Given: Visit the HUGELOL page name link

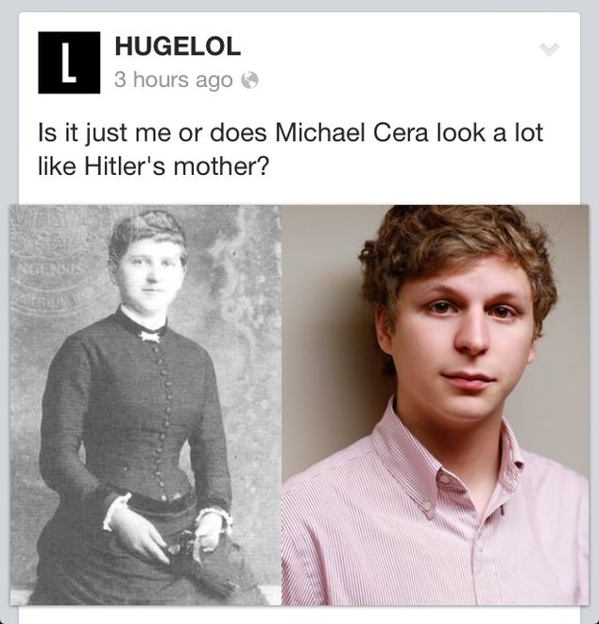Looking at the screenshot, I should click(178, 46).
